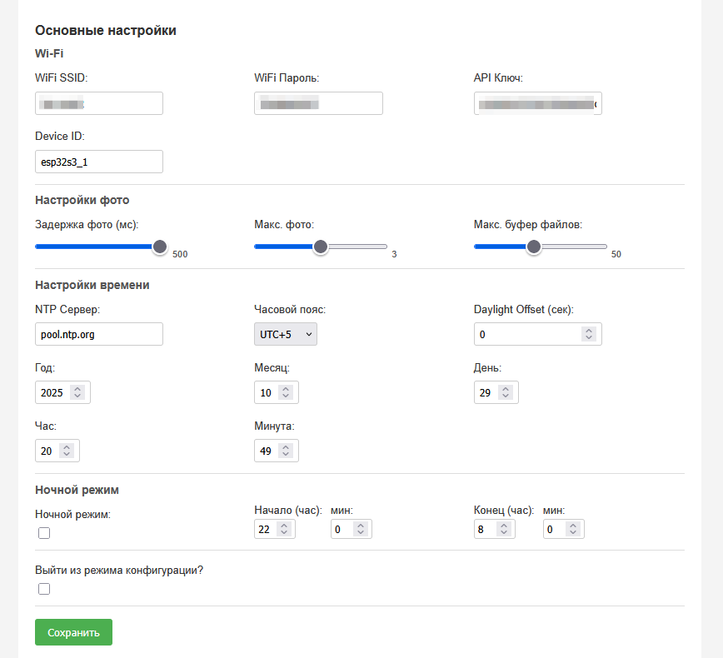
Task: Click the Минута spinner arrows
Action: [x=285, y=451]
